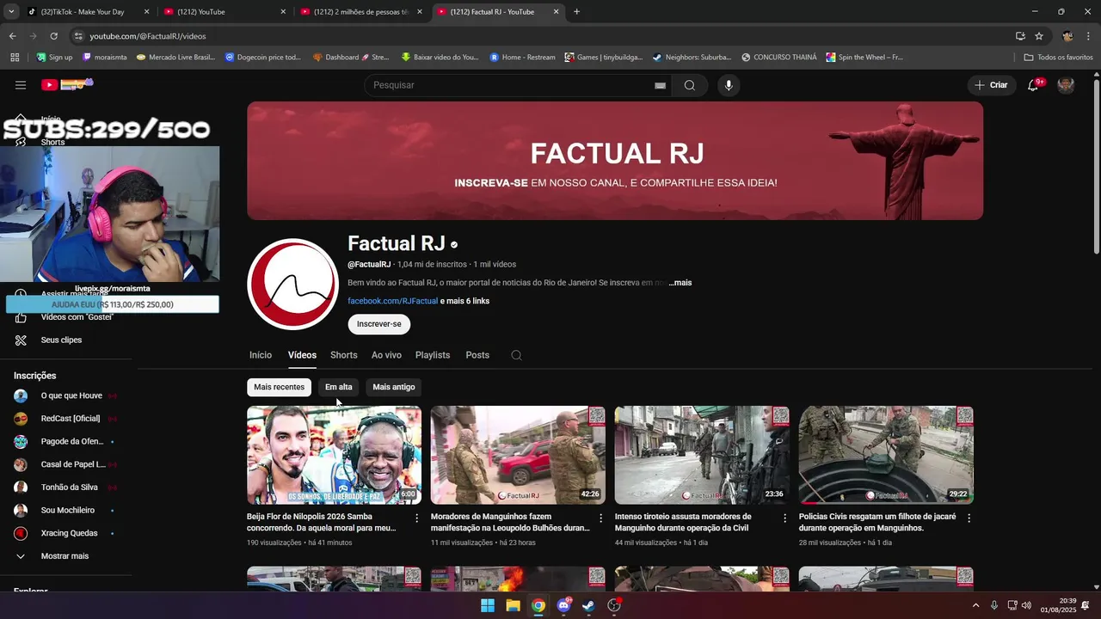Click the search magnifier button
The width and height of the screenshot is (1101, 619).
(690, 85)
